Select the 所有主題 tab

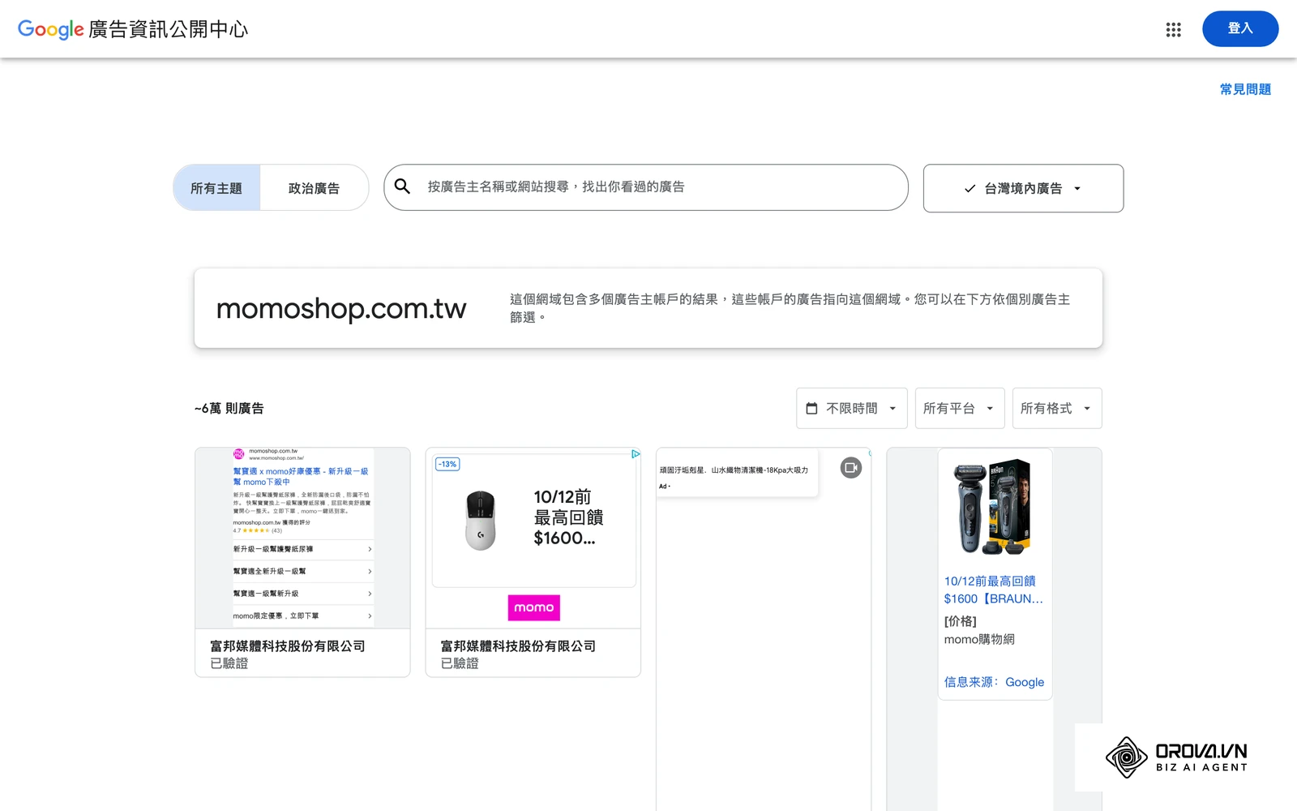coord(216,188)
